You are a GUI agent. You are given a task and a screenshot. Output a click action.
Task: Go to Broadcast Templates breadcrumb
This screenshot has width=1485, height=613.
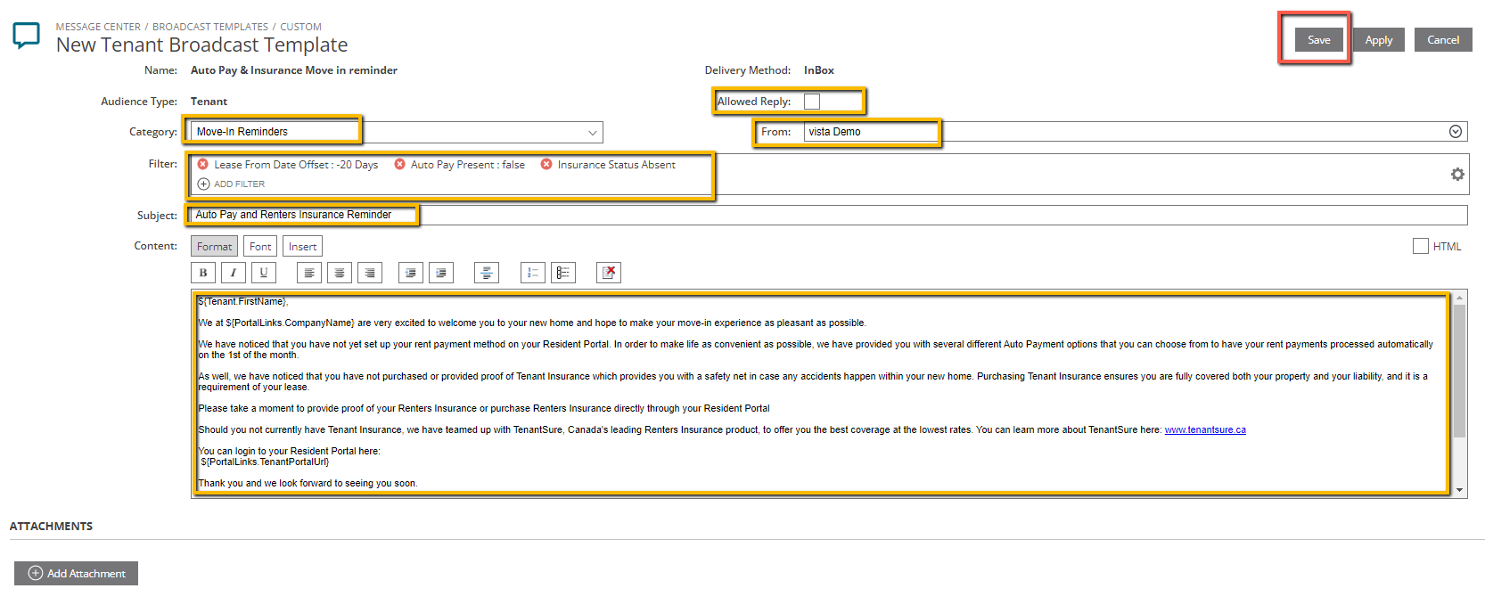click(x=210, y=27)
